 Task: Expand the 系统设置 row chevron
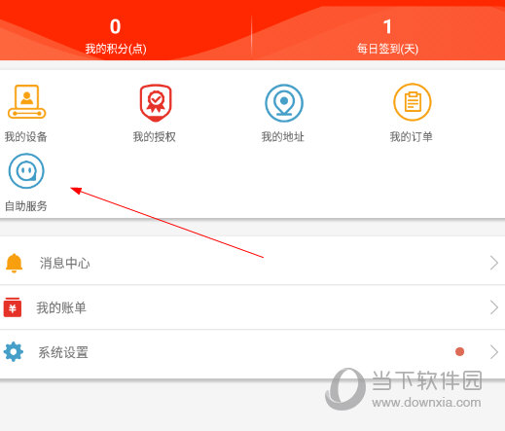(x=494, y=352)
